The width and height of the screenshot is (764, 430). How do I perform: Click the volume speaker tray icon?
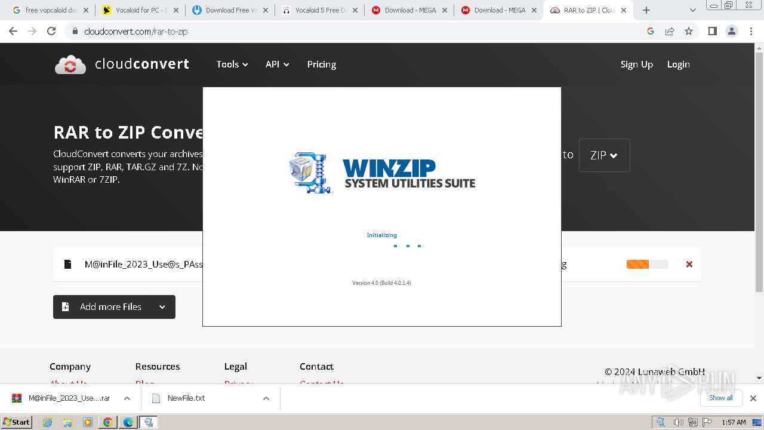(679, 422)
